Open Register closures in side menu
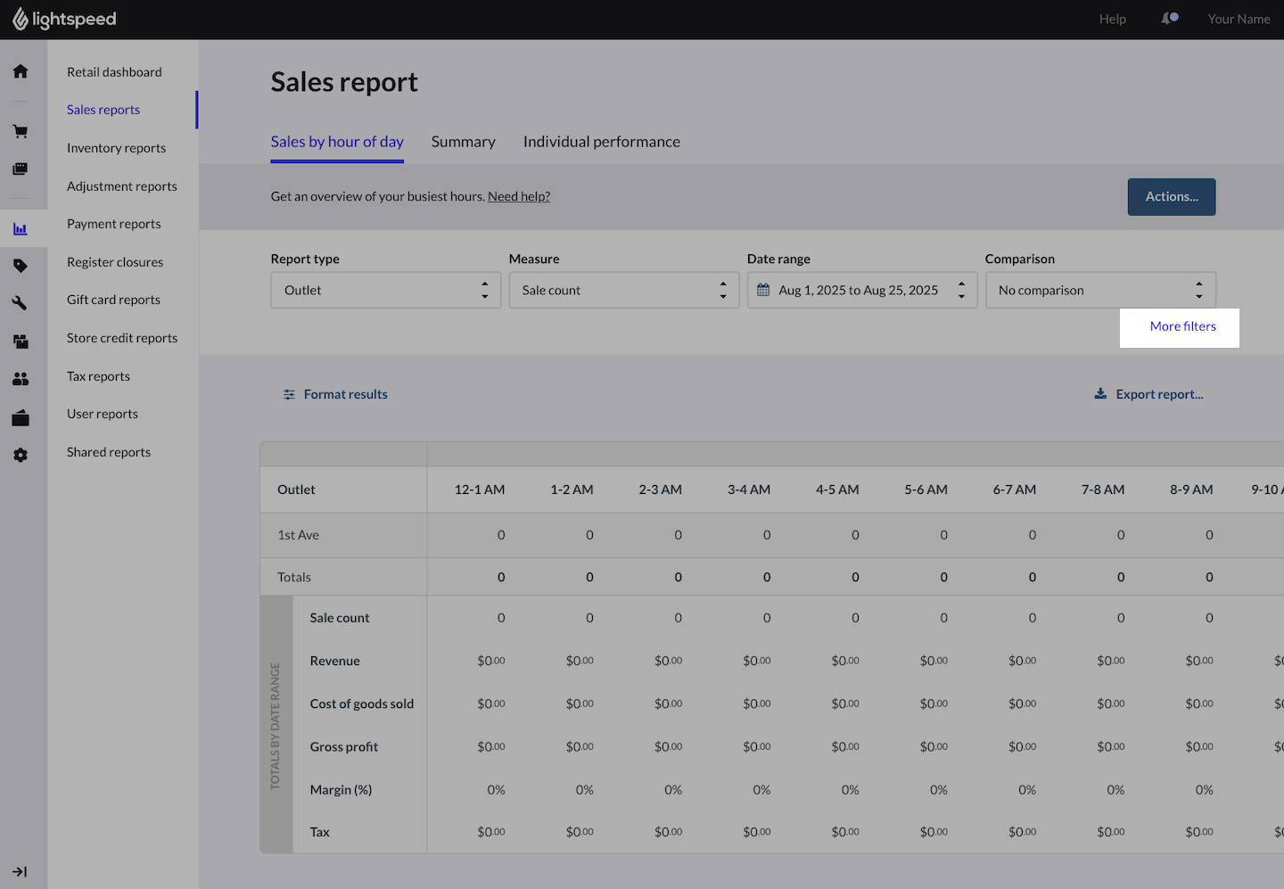1284x889 pixels. [x=115, y=262]
